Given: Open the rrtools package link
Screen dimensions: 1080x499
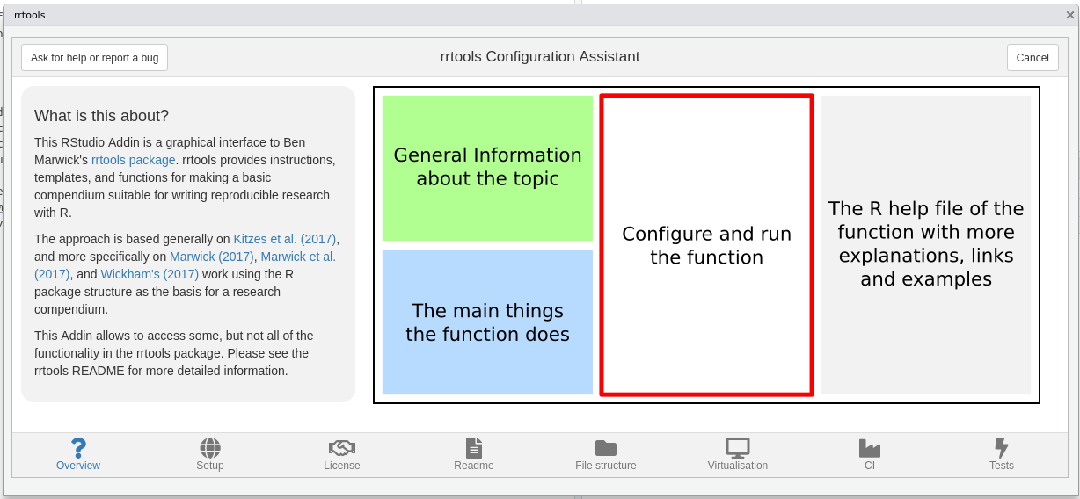Looking at the screenshot, I should click(134, 160).
